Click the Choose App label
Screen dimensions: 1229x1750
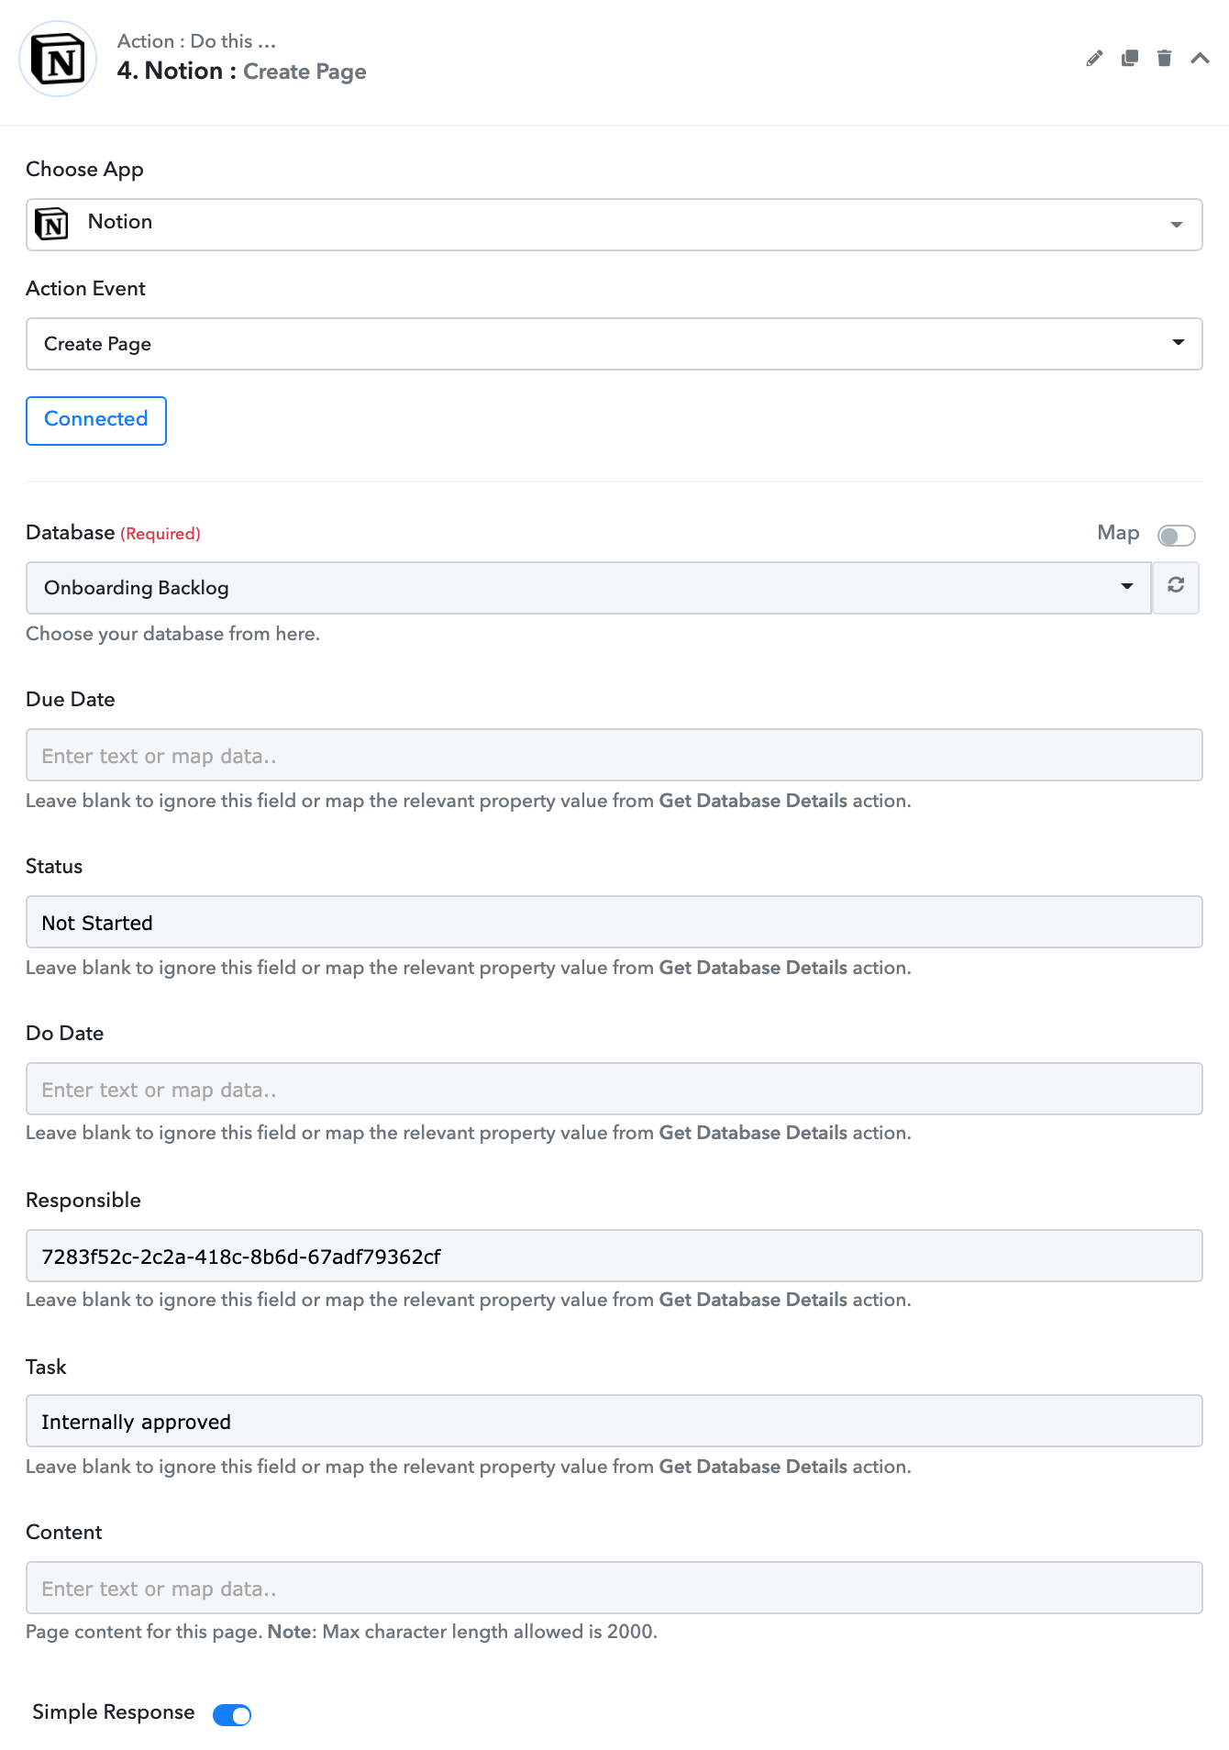[x=84, y=170]
